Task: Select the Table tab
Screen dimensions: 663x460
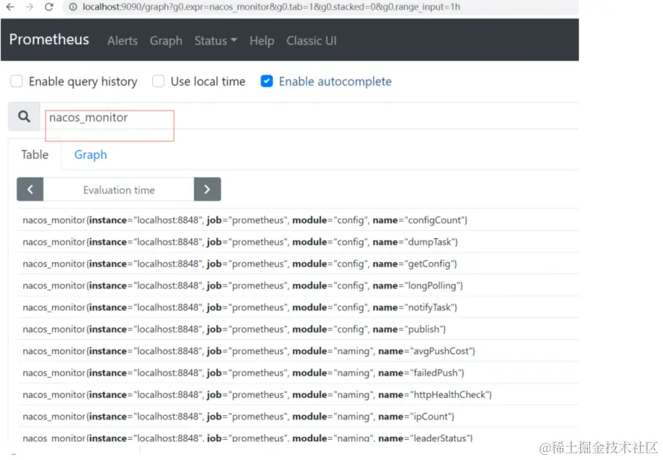Action: [35, 155]
